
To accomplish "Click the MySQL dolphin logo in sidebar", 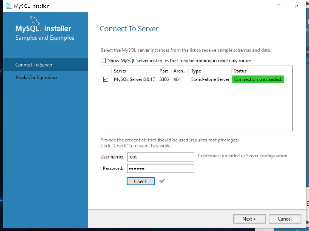I will pos(35,21).
